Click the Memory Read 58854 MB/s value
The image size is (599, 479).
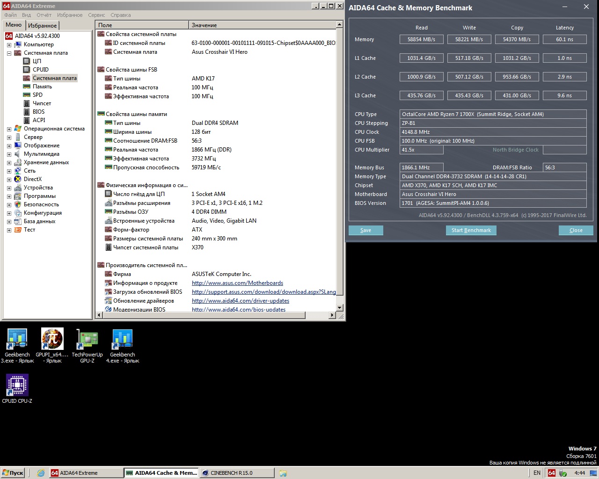point(422,39)
